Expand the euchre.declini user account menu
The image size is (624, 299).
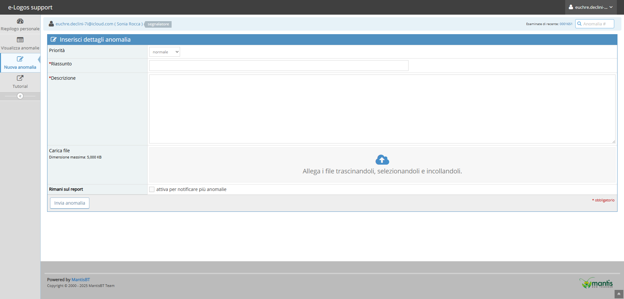(x=591, y=7)
